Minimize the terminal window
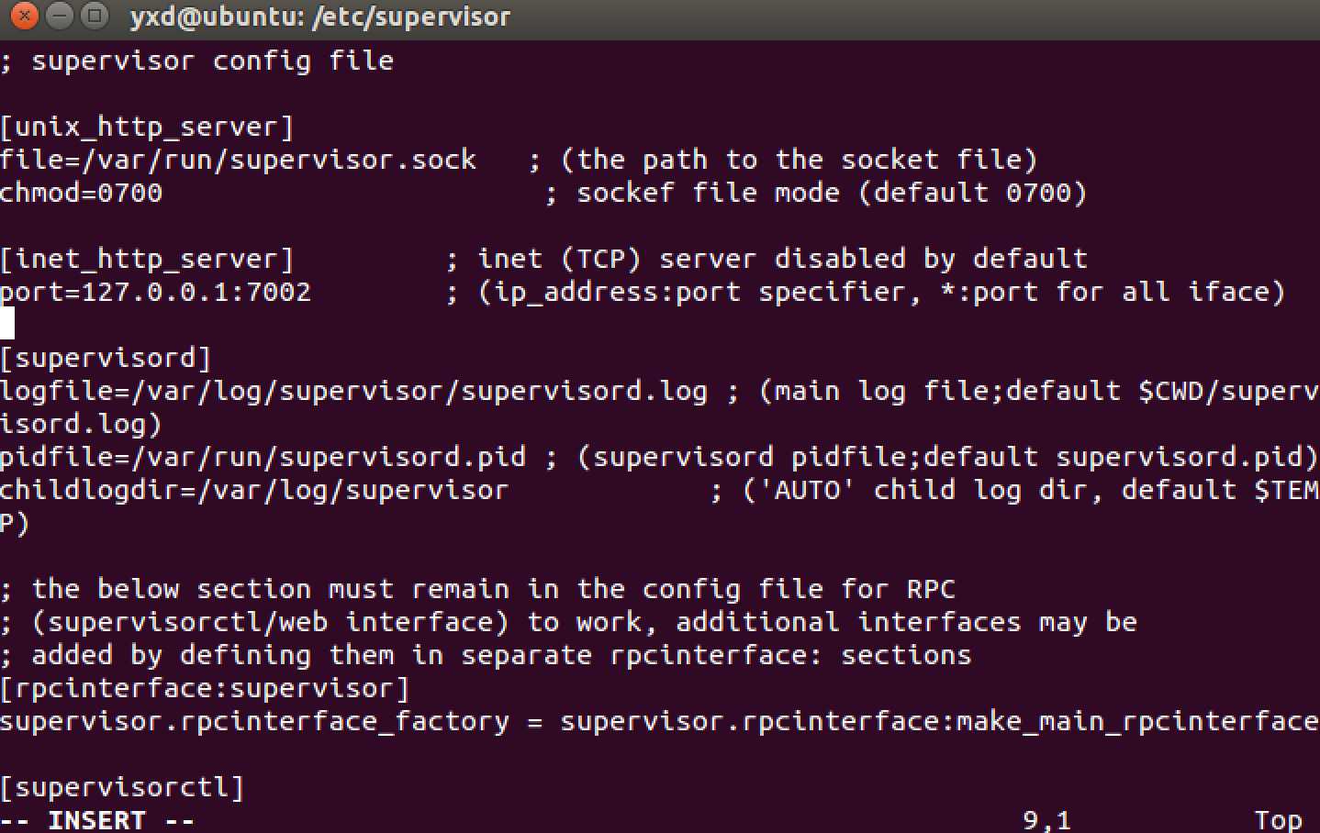The width and height of the screenshot is (1320, 833). click(x=59, y=16)
